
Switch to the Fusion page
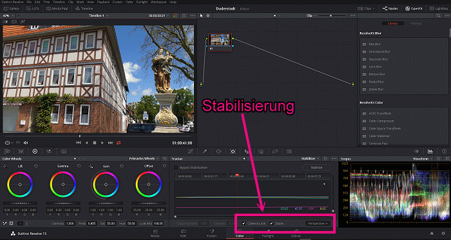pos(211,234)
